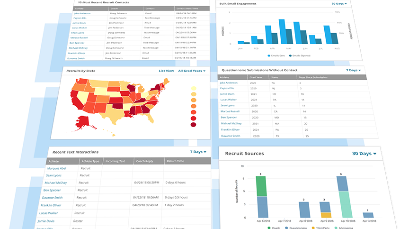The height and width of the screenshot is (229, 400).
Task: Open Davante Smith in Questionnaire Submissions list
Action: [230, 136]
